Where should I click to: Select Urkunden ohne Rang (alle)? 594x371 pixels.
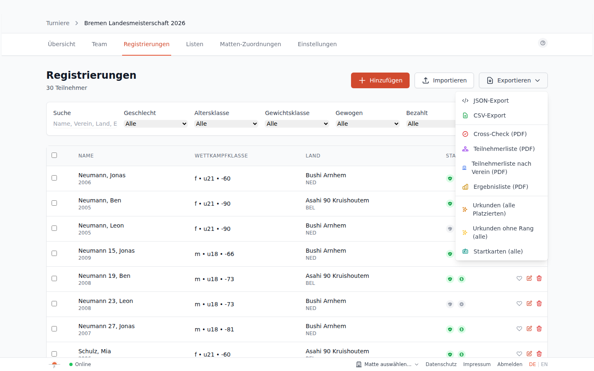[x=502, y=232]
